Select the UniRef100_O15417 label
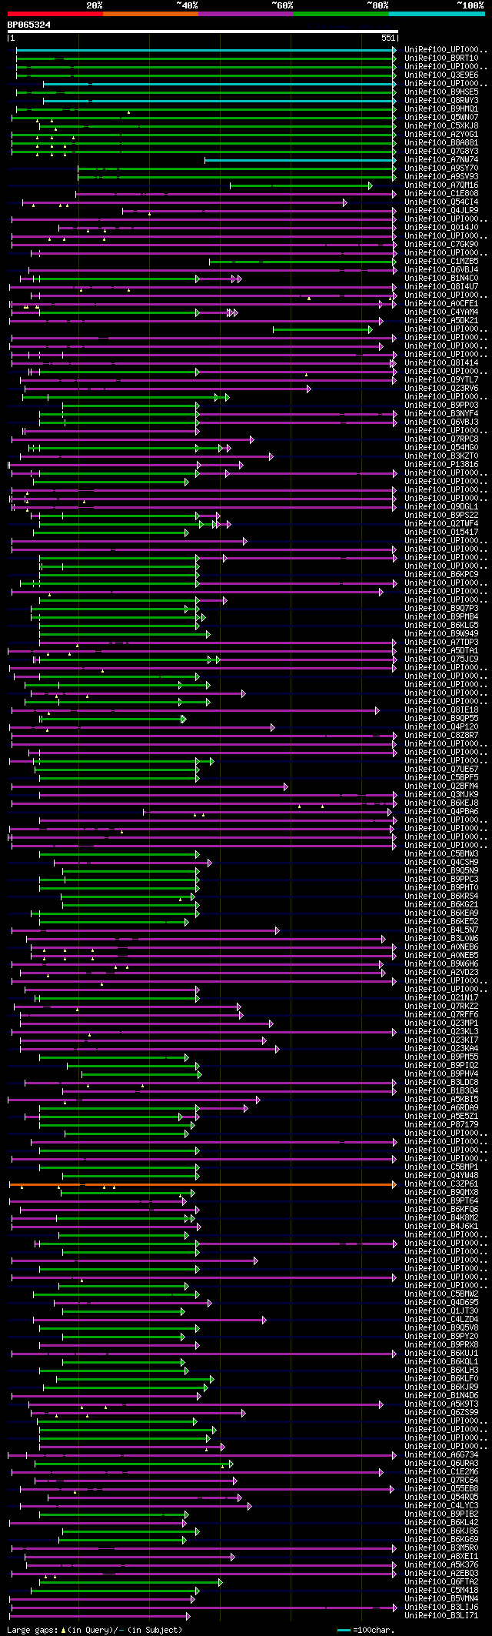The width and height of the screenshot is (492, 1636). click(441, 532)
